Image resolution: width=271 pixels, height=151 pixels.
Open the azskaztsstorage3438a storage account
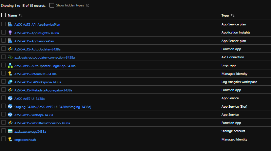[30, 131]
